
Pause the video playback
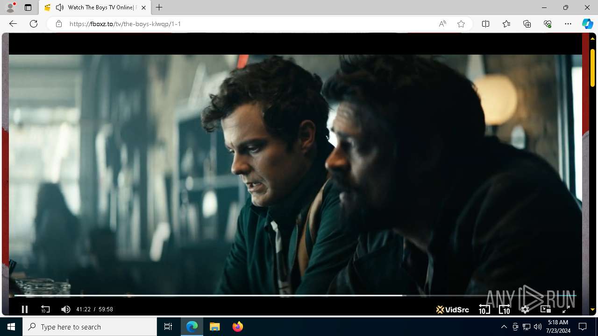[x=25, y=309]
